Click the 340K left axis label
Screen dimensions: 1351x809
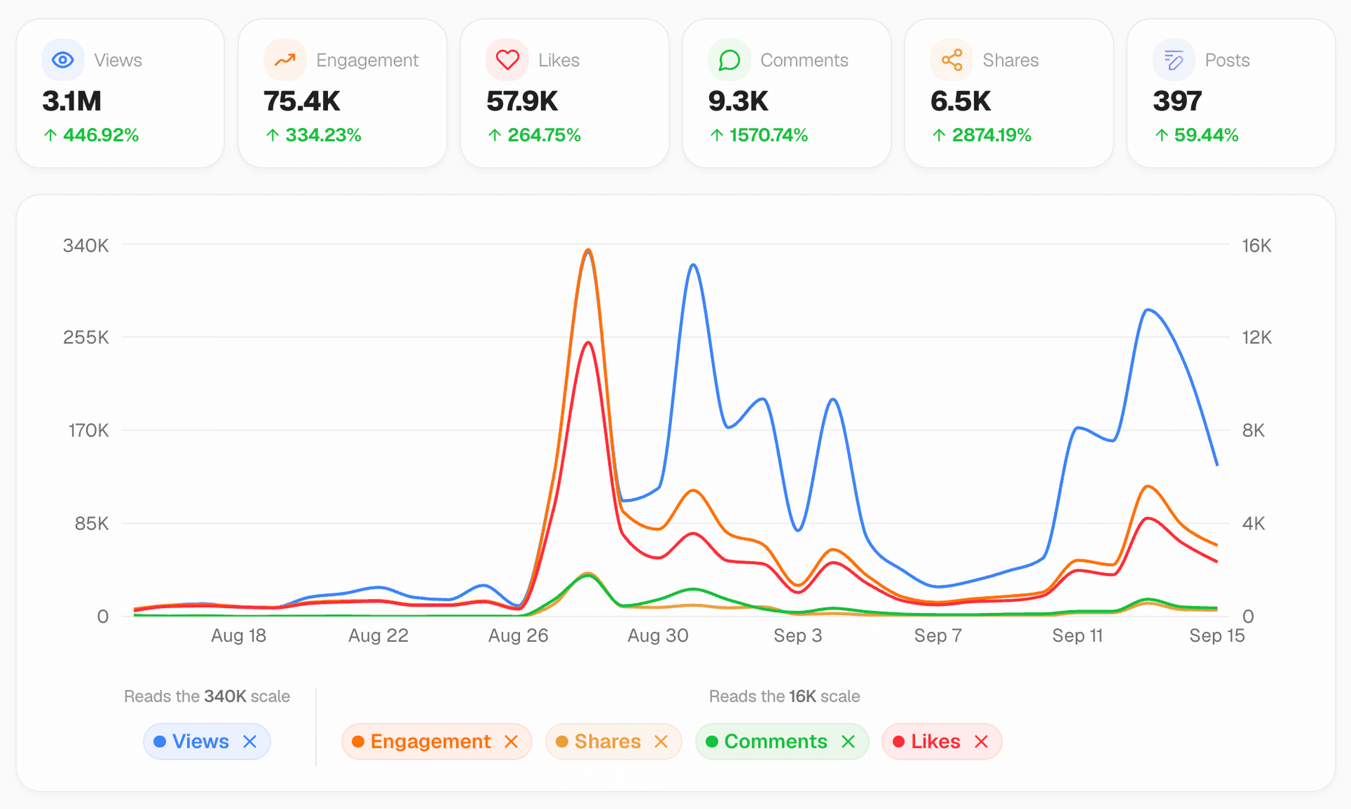click(x=86, y=246)
